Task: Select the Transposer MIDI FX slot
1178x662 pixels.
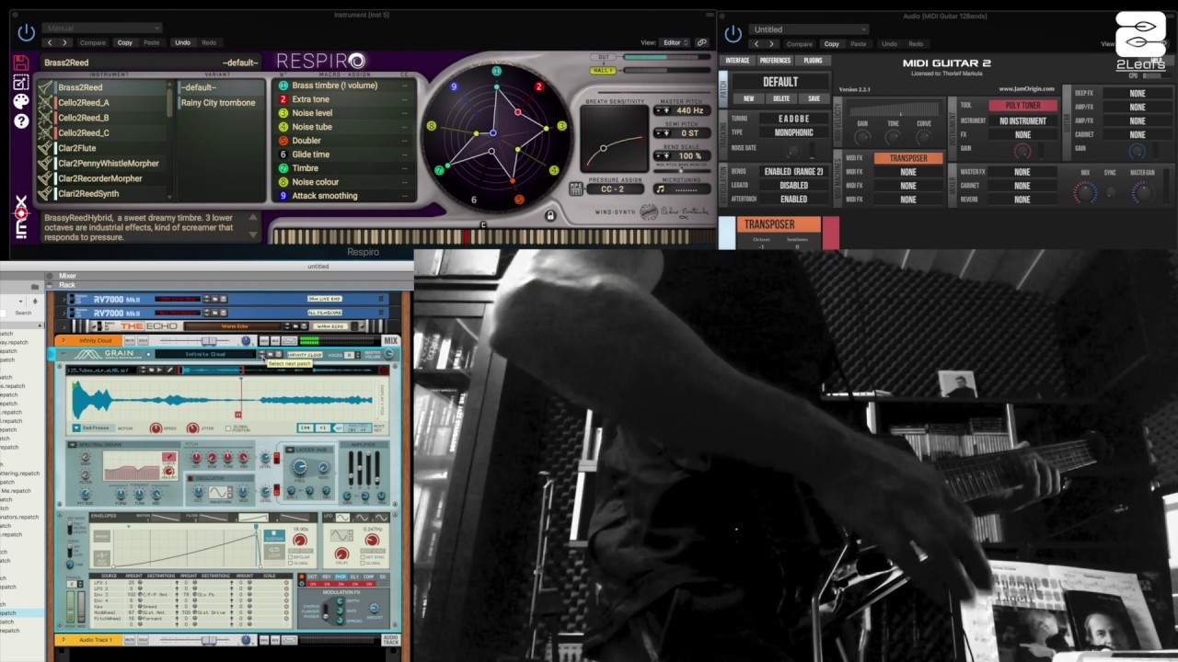Action: coord(908,158)
